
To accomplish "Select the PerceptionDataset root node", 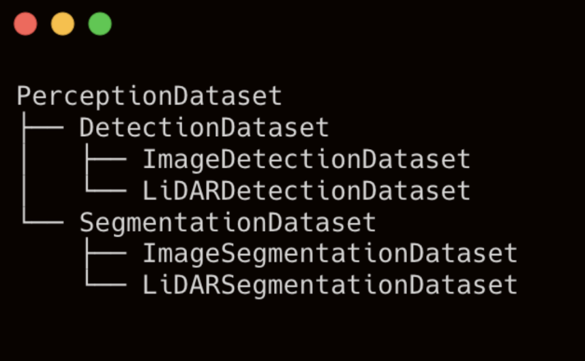I will pos(149,96).
